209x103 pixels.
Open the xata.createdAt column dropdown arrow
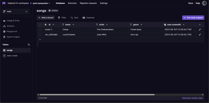184,25
